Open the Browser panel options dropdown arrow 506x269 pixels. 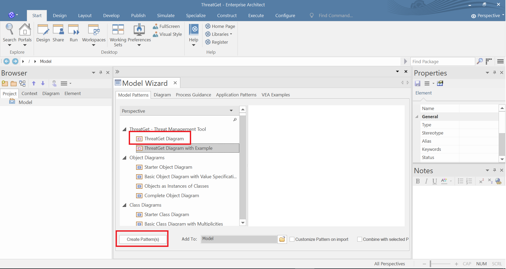pyautogui.click(x=93, y=73)
